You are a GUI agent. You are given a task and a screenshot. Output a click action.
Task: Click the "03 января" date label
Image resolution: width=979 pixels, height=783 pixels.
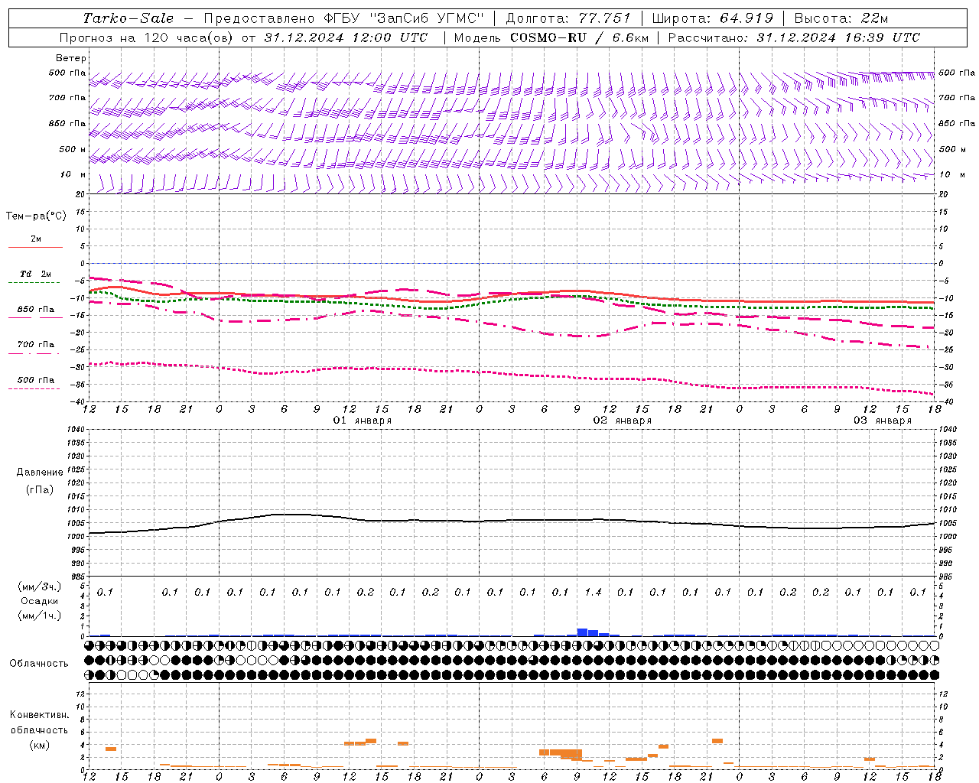pos(883,421)
